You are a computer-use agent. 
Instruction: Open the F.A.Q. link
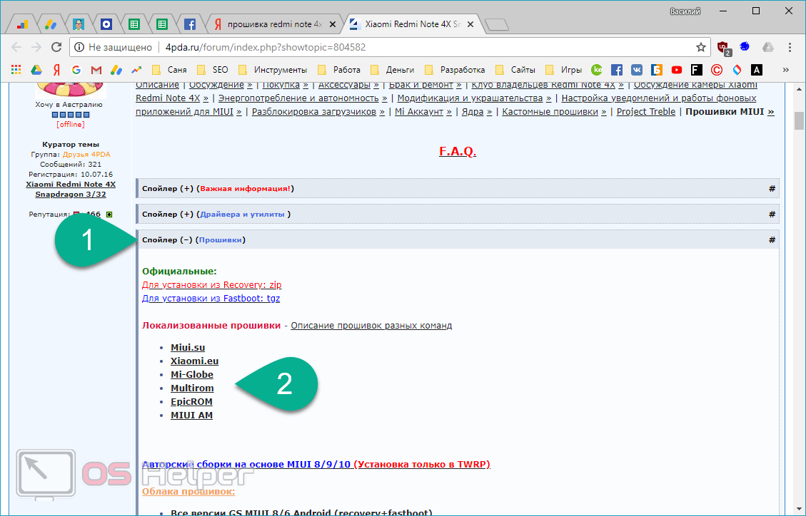[x=458, y=151]
